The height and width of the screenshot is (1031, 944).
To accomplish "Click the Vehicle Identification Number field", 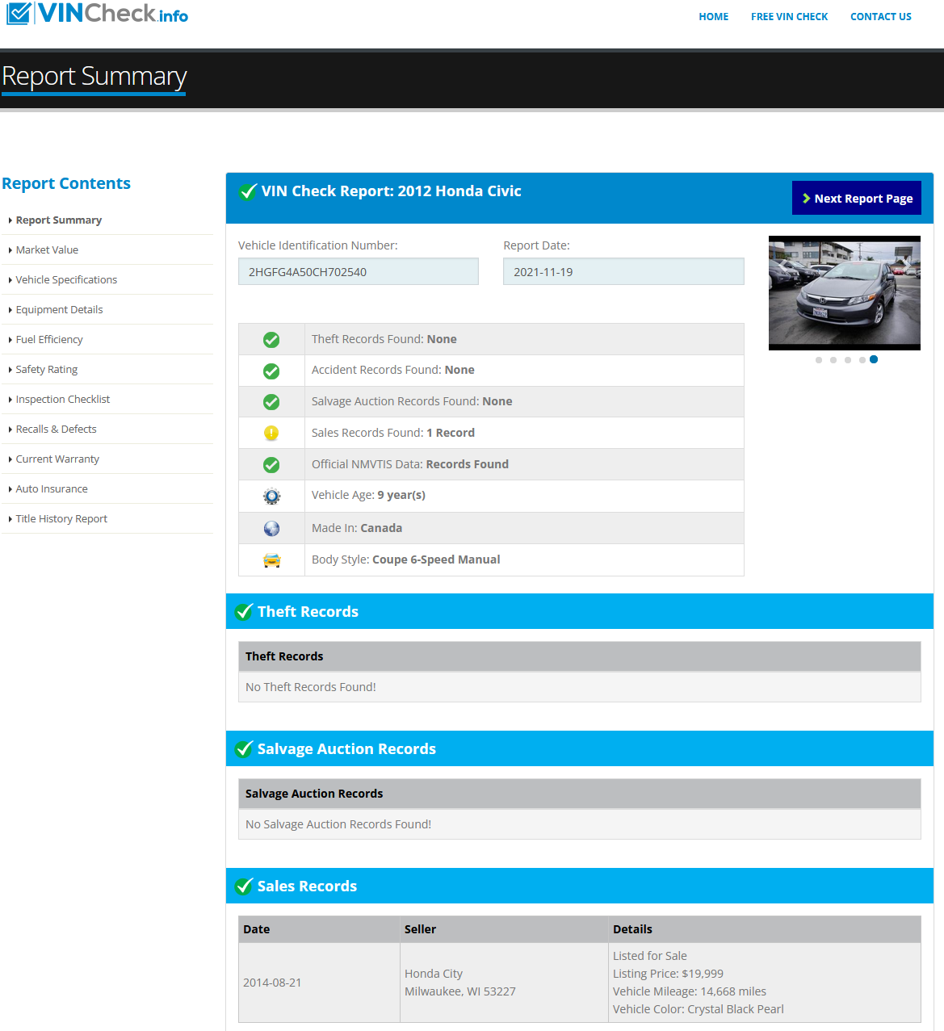I will pyautogui.click(x=359, y=271).
